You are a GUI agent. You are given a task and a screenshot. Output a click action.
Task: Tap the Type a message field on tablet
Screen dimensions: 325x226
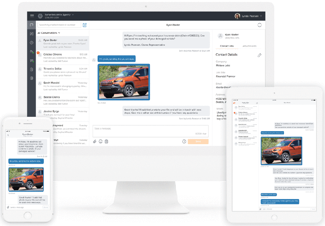tap(286, 209)
